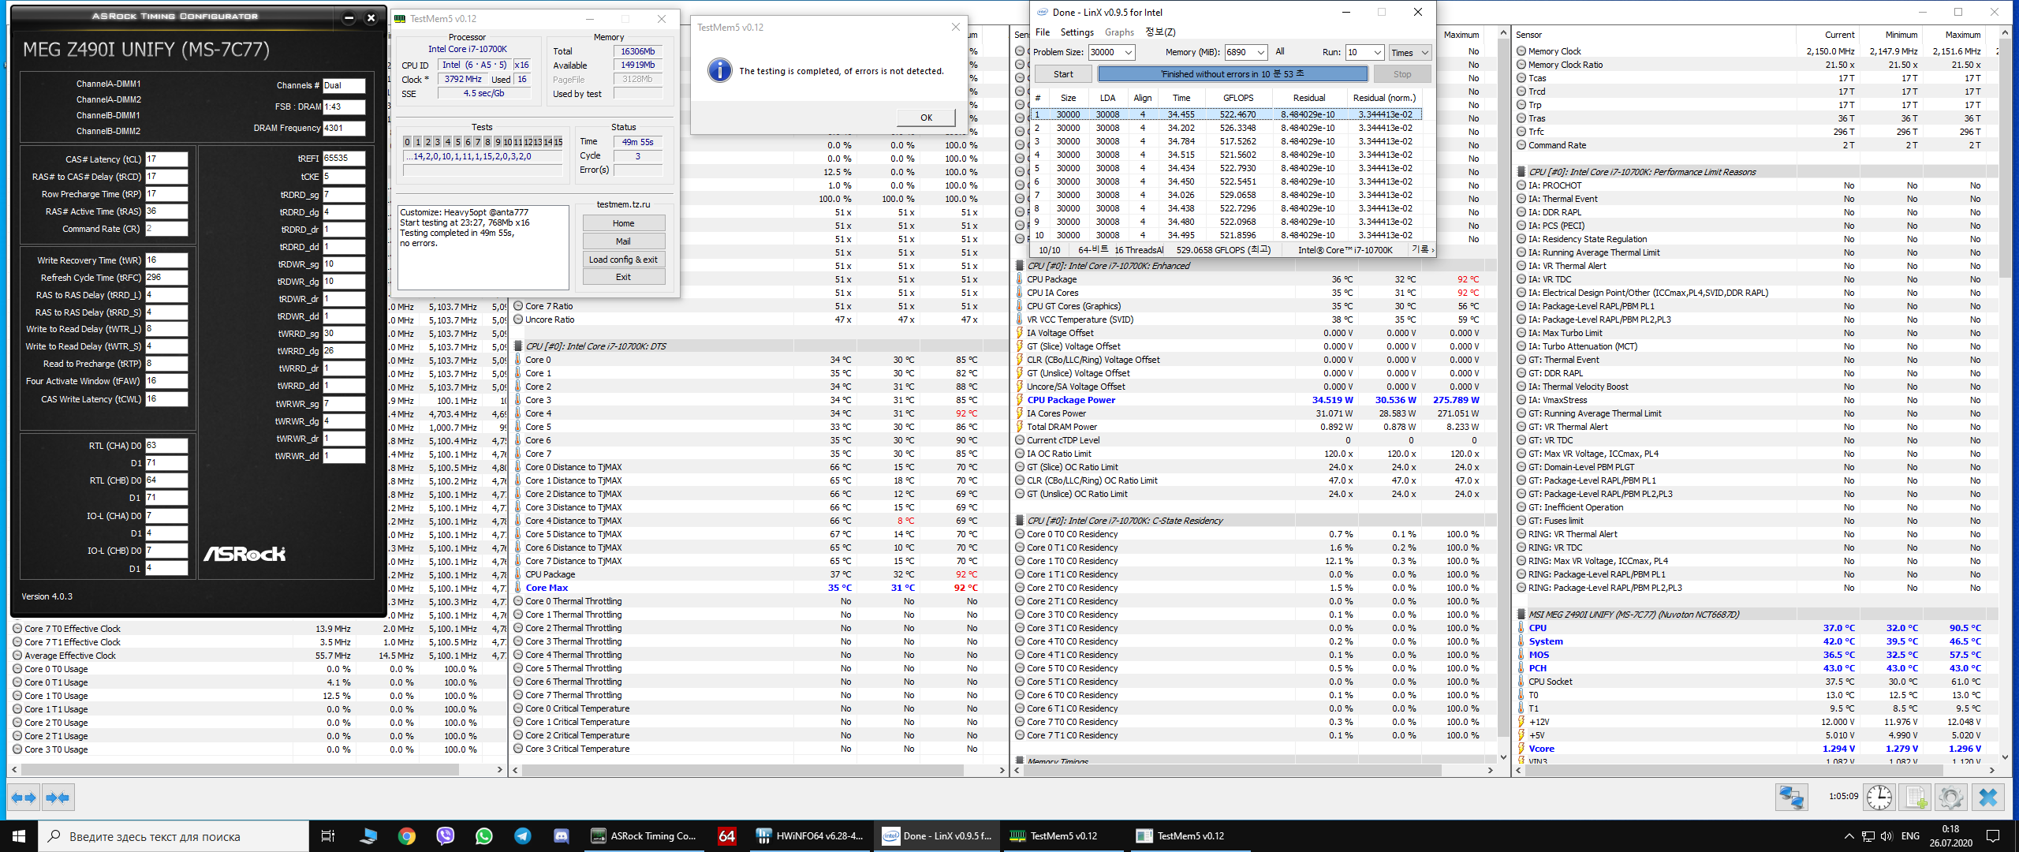This screenshot has height=852, width=2019.
Task: Open the LinX Times unit dropdown
Action: point(1424,52)
